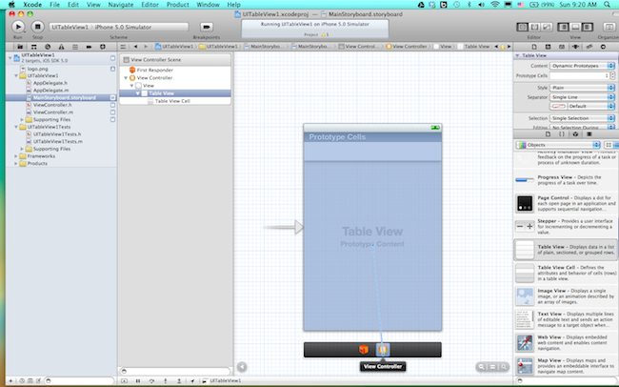Click the separator color well
This screenshot has height=387, width=619.
click(x=558, y=106)
